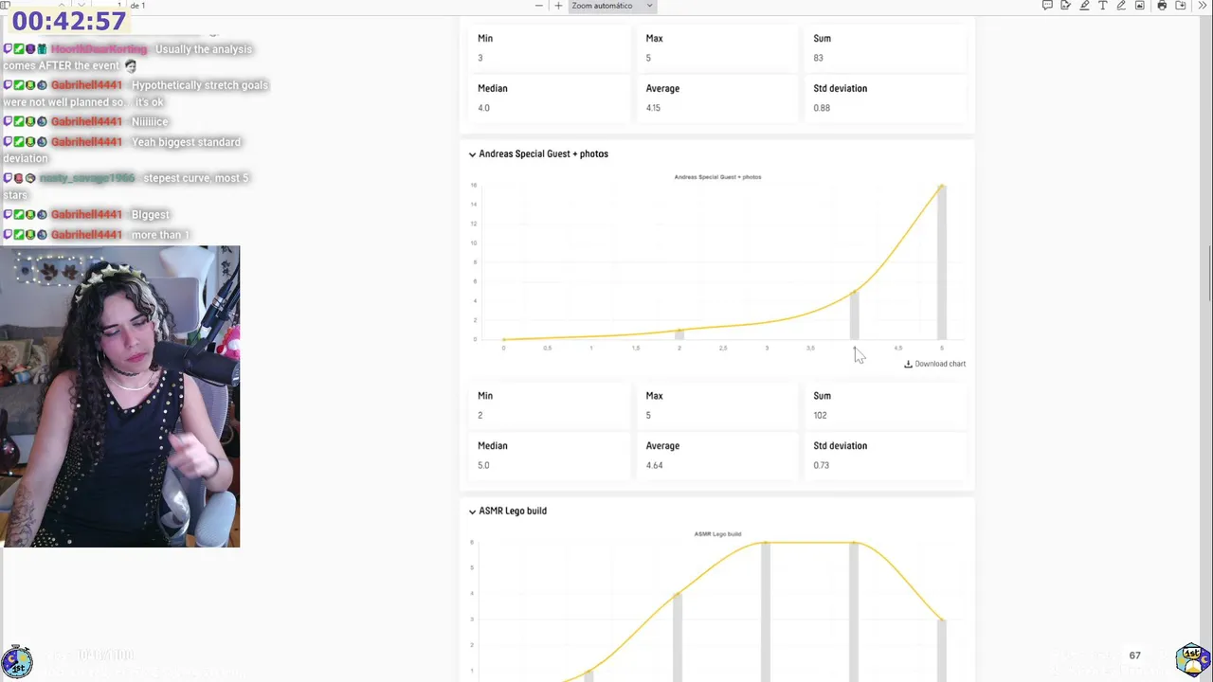
Task: Zoom out with the minus button
Action: [x=539, y=6]
